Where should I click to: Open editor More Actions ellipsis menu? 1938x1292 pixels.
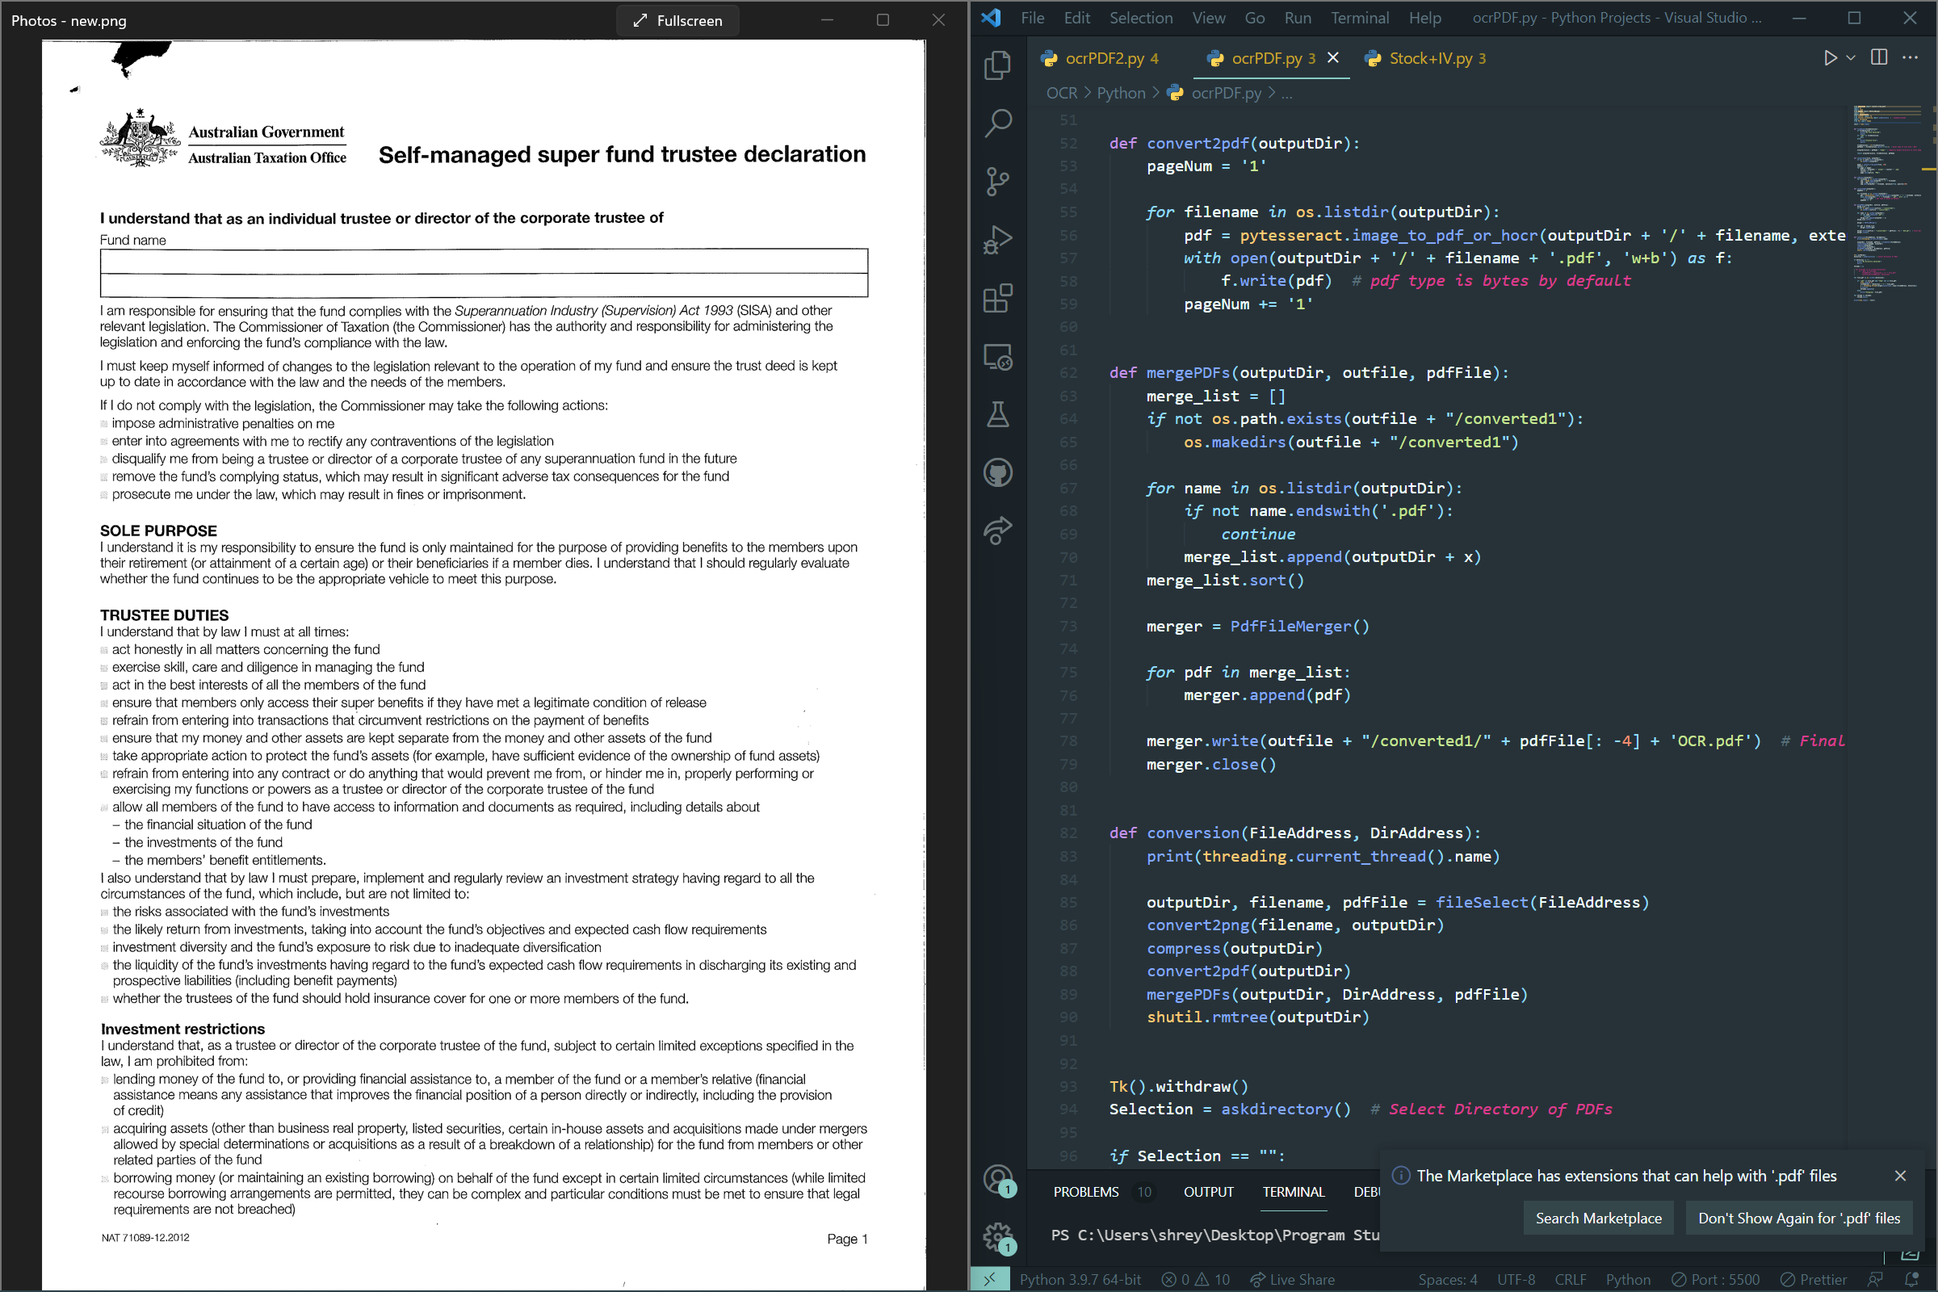[1910, 57]
